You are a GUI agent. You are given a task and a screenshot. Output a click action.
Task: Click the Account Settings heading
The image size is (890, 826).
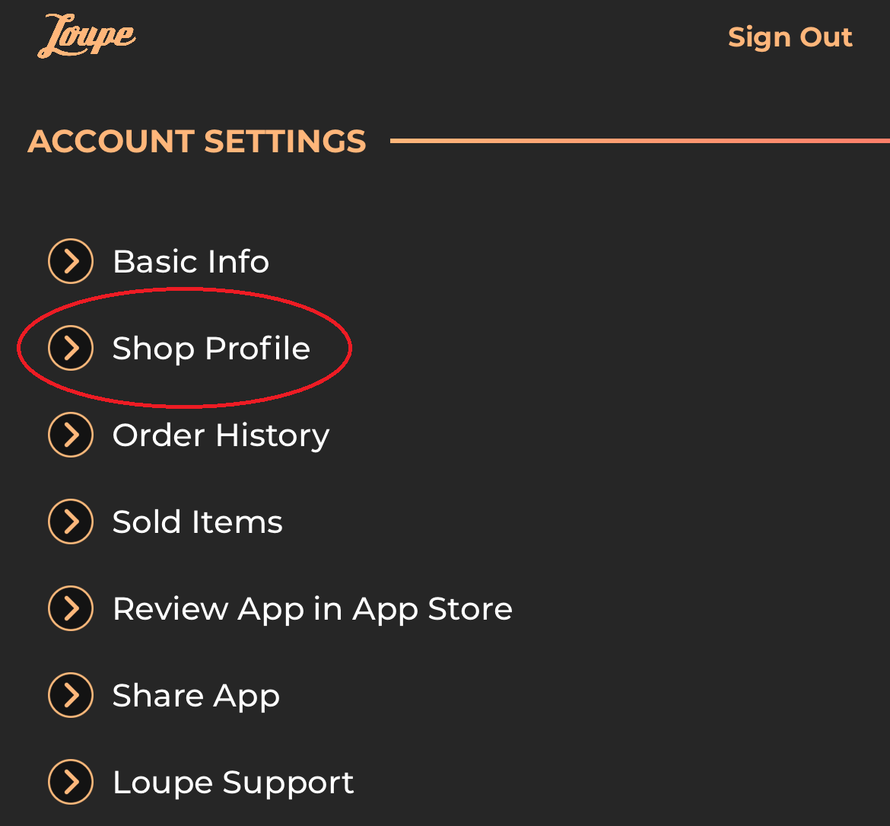click(x=197, y=142)
